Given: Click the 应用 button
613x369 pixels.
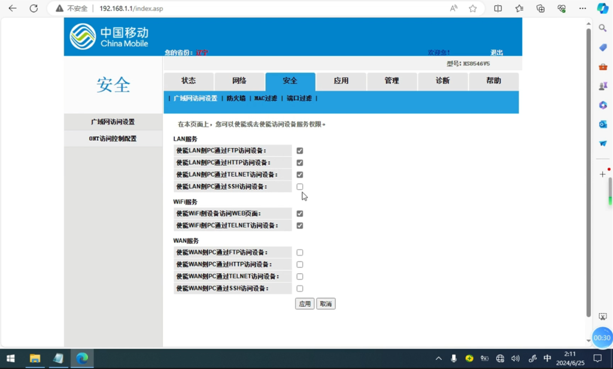Looking at the screenshot, I should point(305,304).
